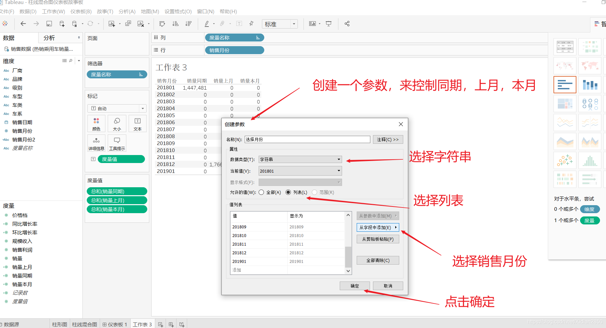Open the Detail mark card

96,143
